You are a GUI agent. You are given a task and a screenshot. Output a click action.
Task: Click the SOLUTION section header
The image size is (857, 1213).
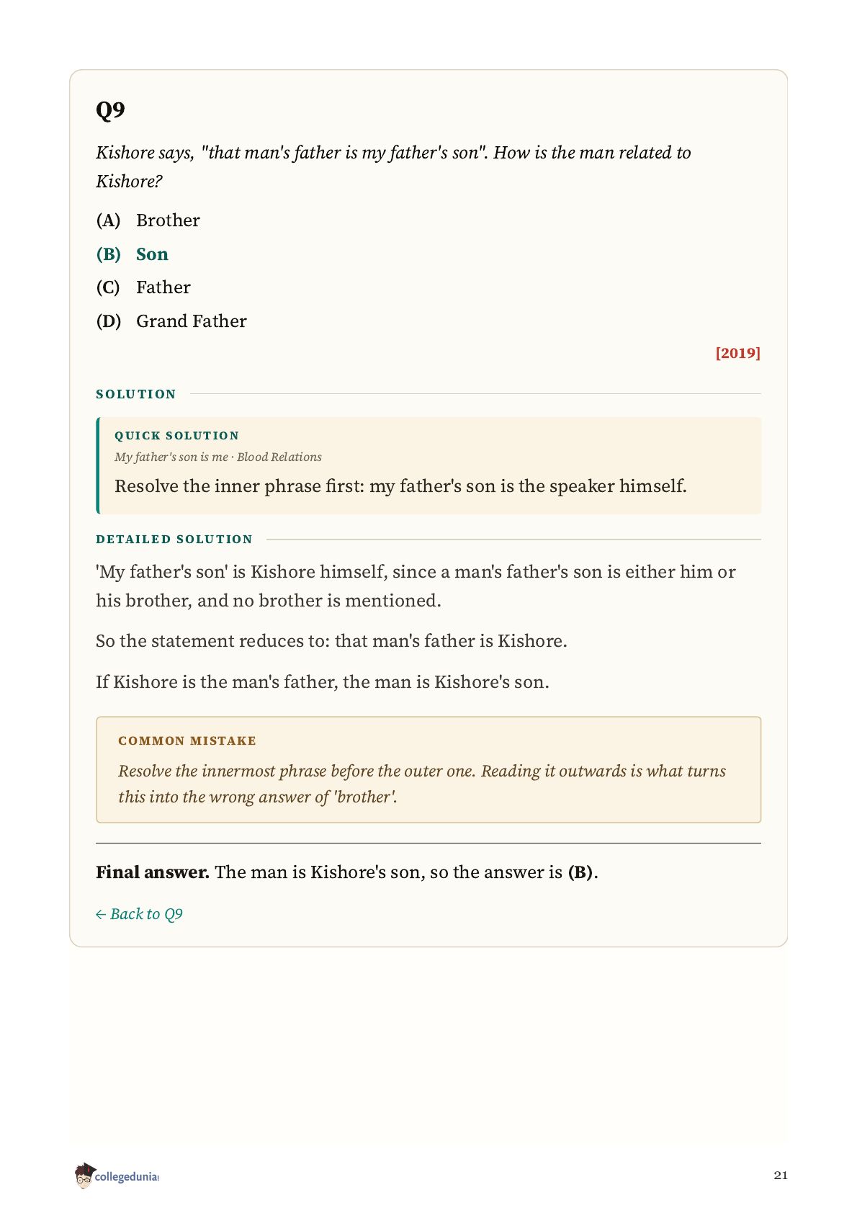136,394
